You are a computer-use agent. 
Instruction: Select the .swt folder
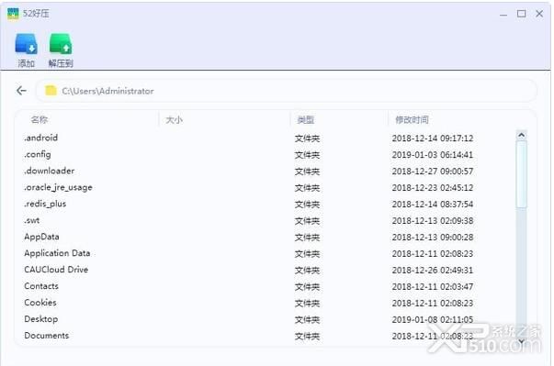pos(32,221)
